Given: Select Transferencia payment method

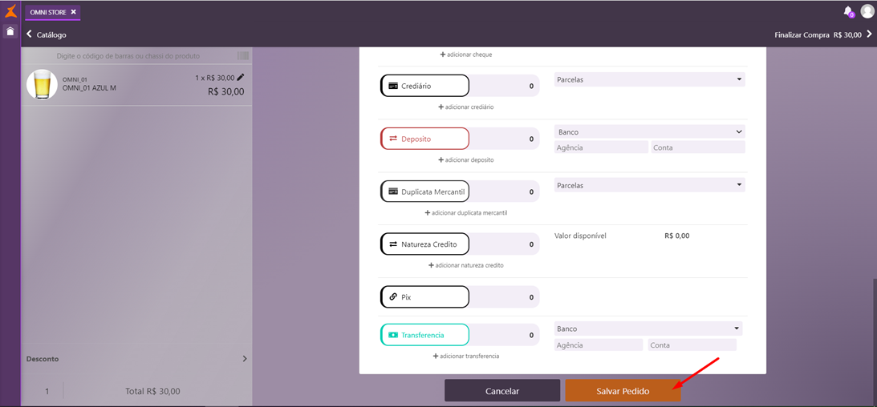Looking at the screenshot, I should [x=425, y=335].
